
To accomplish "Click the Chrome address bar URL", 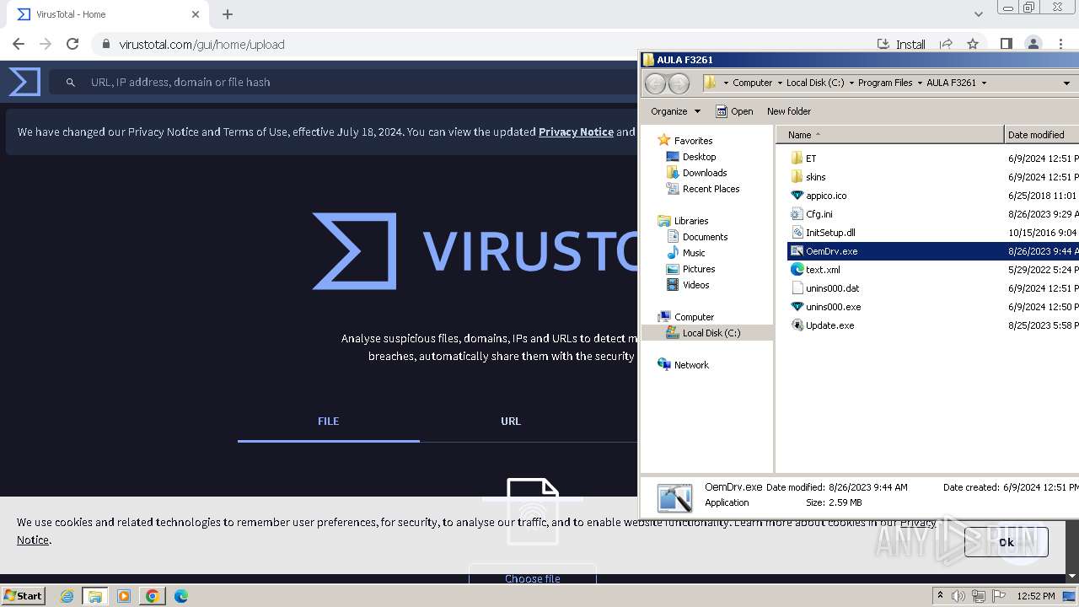I will point(201,44).
